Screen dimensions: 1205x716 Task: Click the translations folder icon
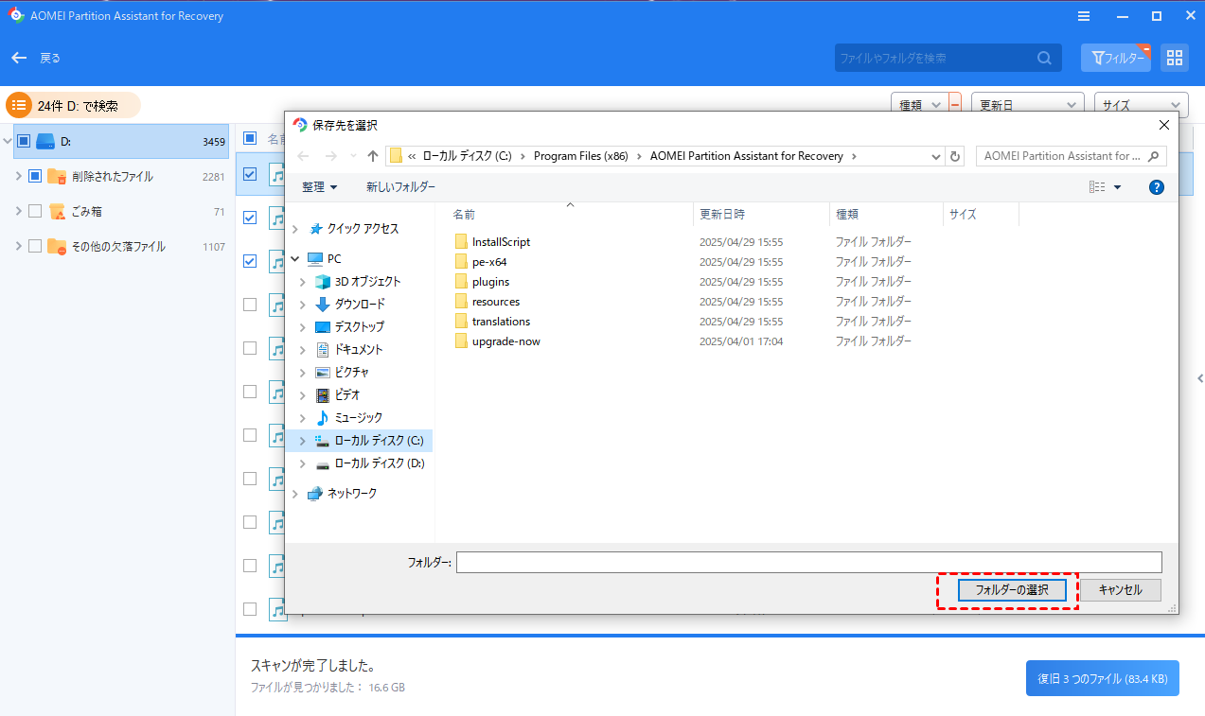(x=462, y=322)
